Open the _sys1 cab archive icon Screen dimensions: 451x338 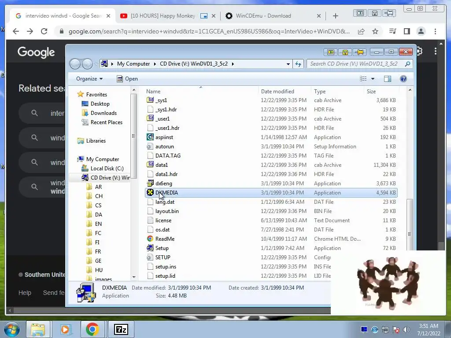coord(150,100)
